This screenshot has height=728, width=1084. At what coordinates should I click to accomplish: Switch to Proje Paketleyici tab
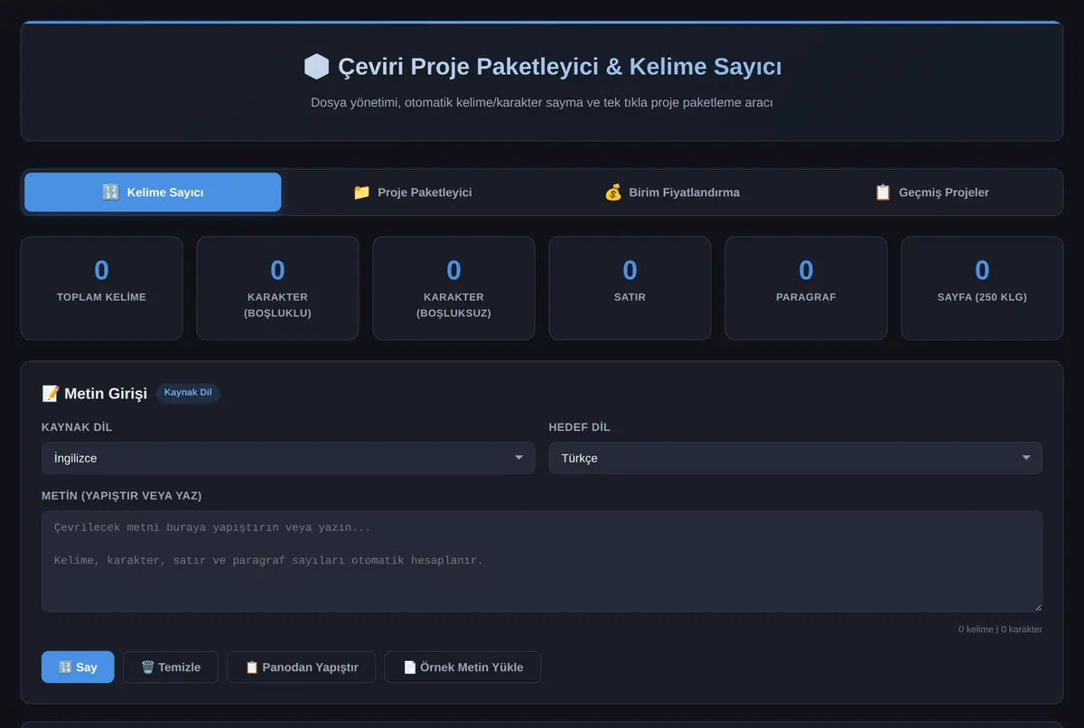(412, 192)
